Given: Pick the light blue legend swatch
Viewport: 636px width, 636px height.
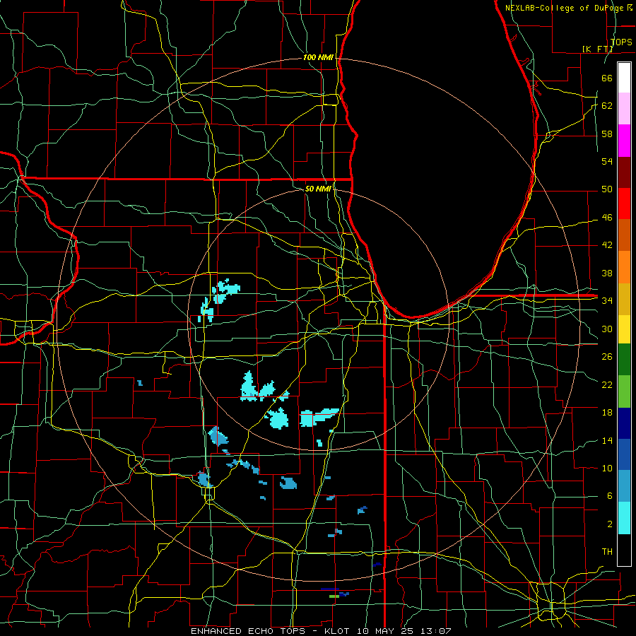Looking at the screenshot, I should (x=624, y=486).
